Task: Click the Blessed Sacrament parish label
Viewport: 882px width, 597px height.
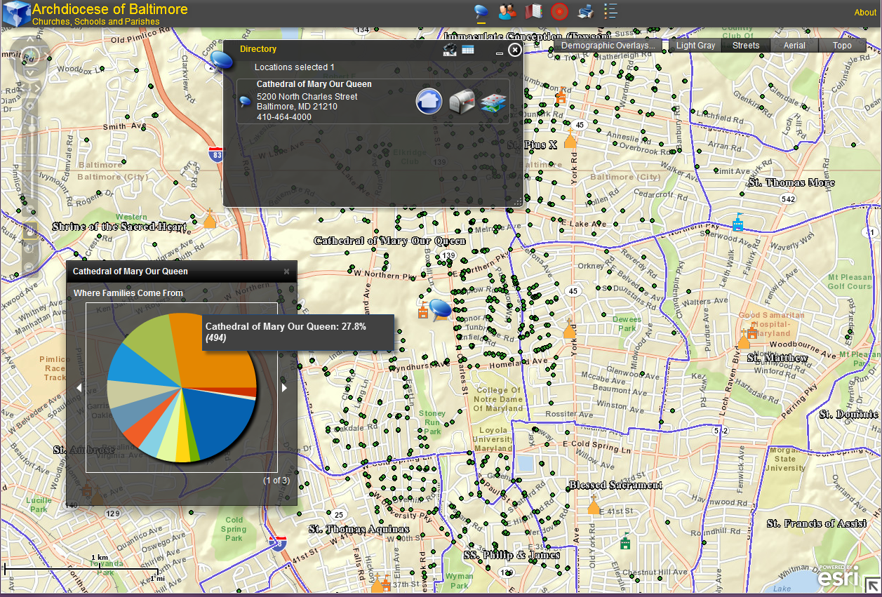Action: click(615, 485)
